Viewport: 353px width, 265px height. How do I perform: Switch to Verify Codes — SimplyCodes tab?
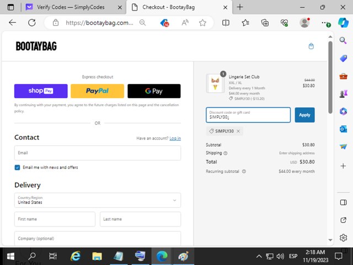click(x=71, y=7)
